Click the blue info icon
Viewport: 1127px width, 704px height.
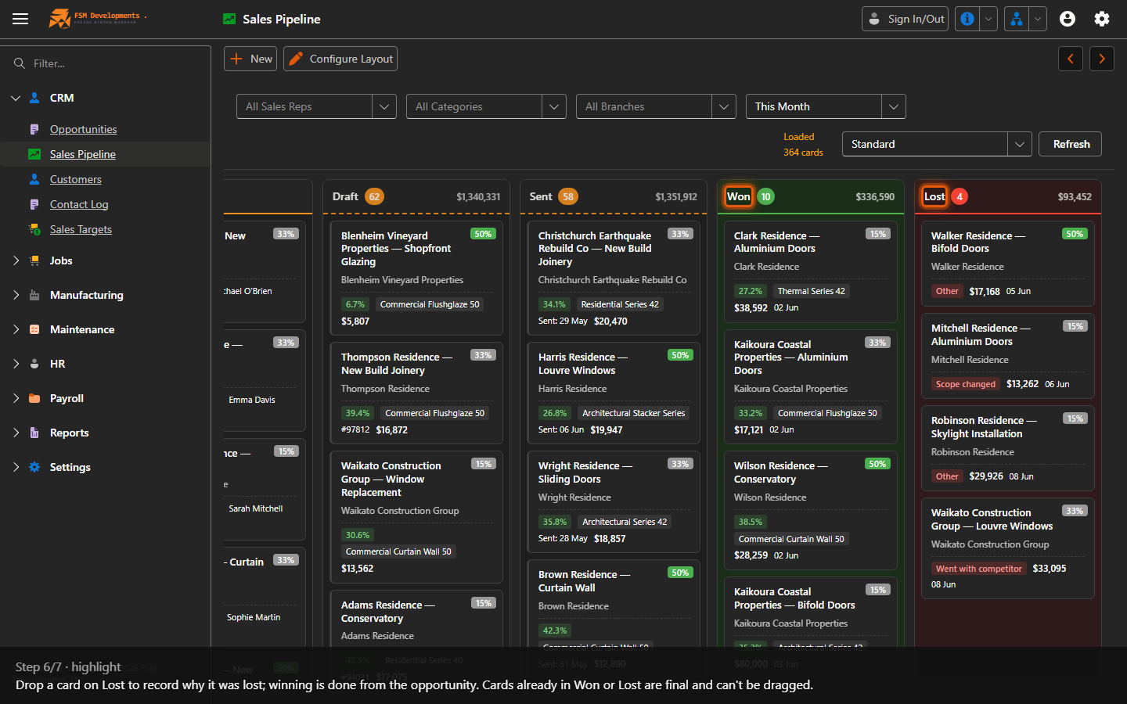pyautogui.click(x=967, y=19)
